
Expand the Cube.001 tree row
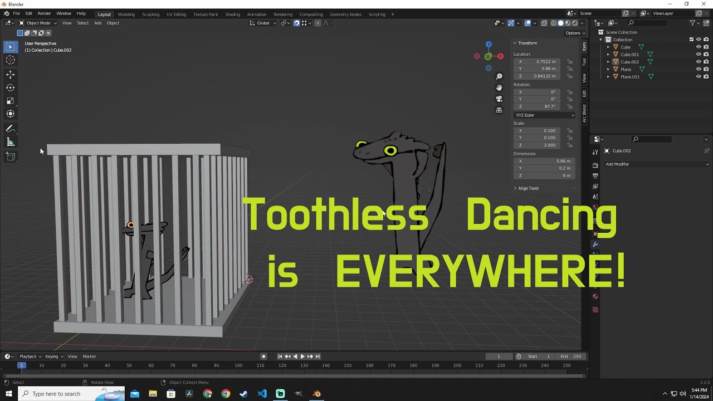click(608, 55)
